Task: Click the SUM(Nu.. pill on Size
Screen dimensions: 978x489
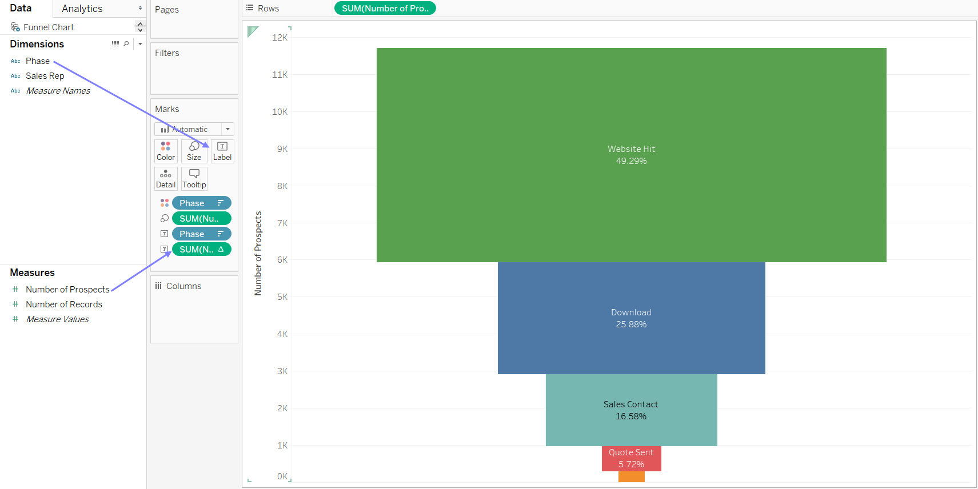Action: point(201,218)
